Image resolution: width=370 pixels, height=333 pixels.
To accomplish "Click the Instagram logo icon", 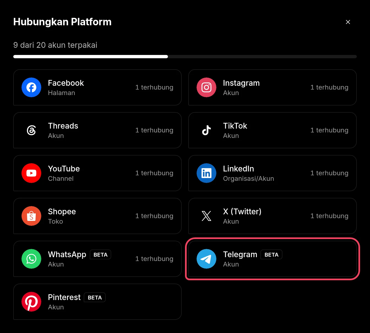I will point(206,87).
